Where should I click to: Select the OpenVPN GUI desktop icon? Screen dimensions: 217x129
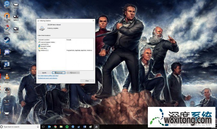(x=7, y=16)
